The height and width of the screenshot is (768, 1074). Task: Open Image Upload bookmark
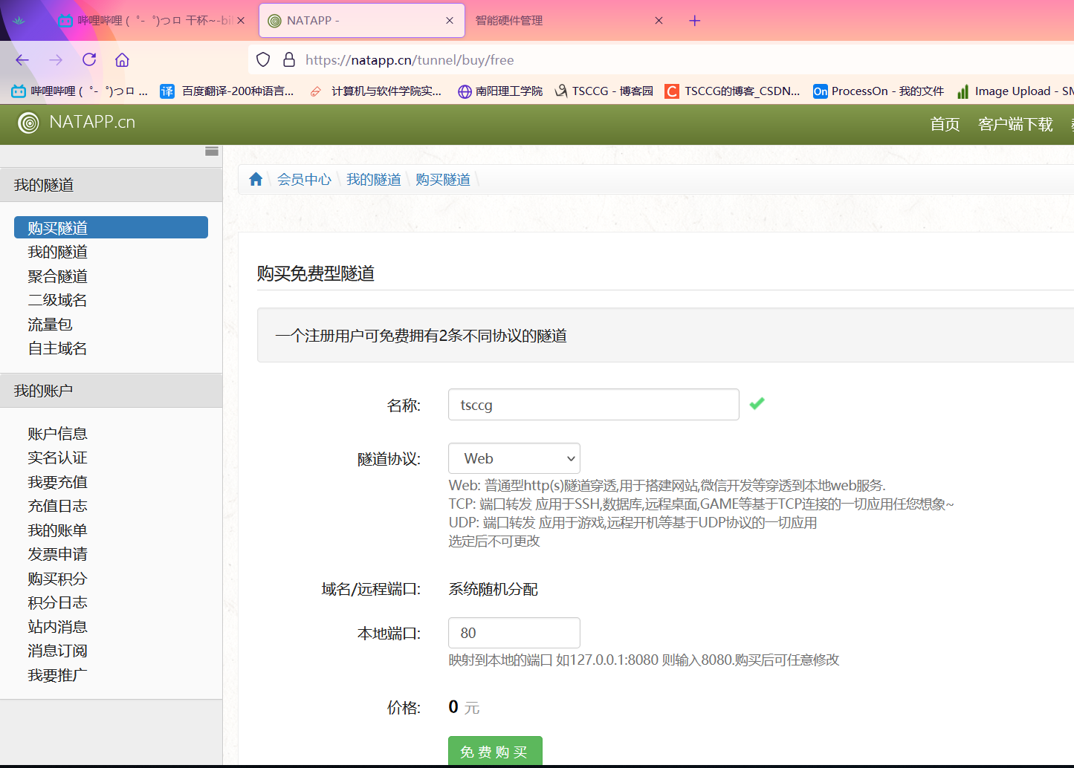click(x=1015, y=91)
